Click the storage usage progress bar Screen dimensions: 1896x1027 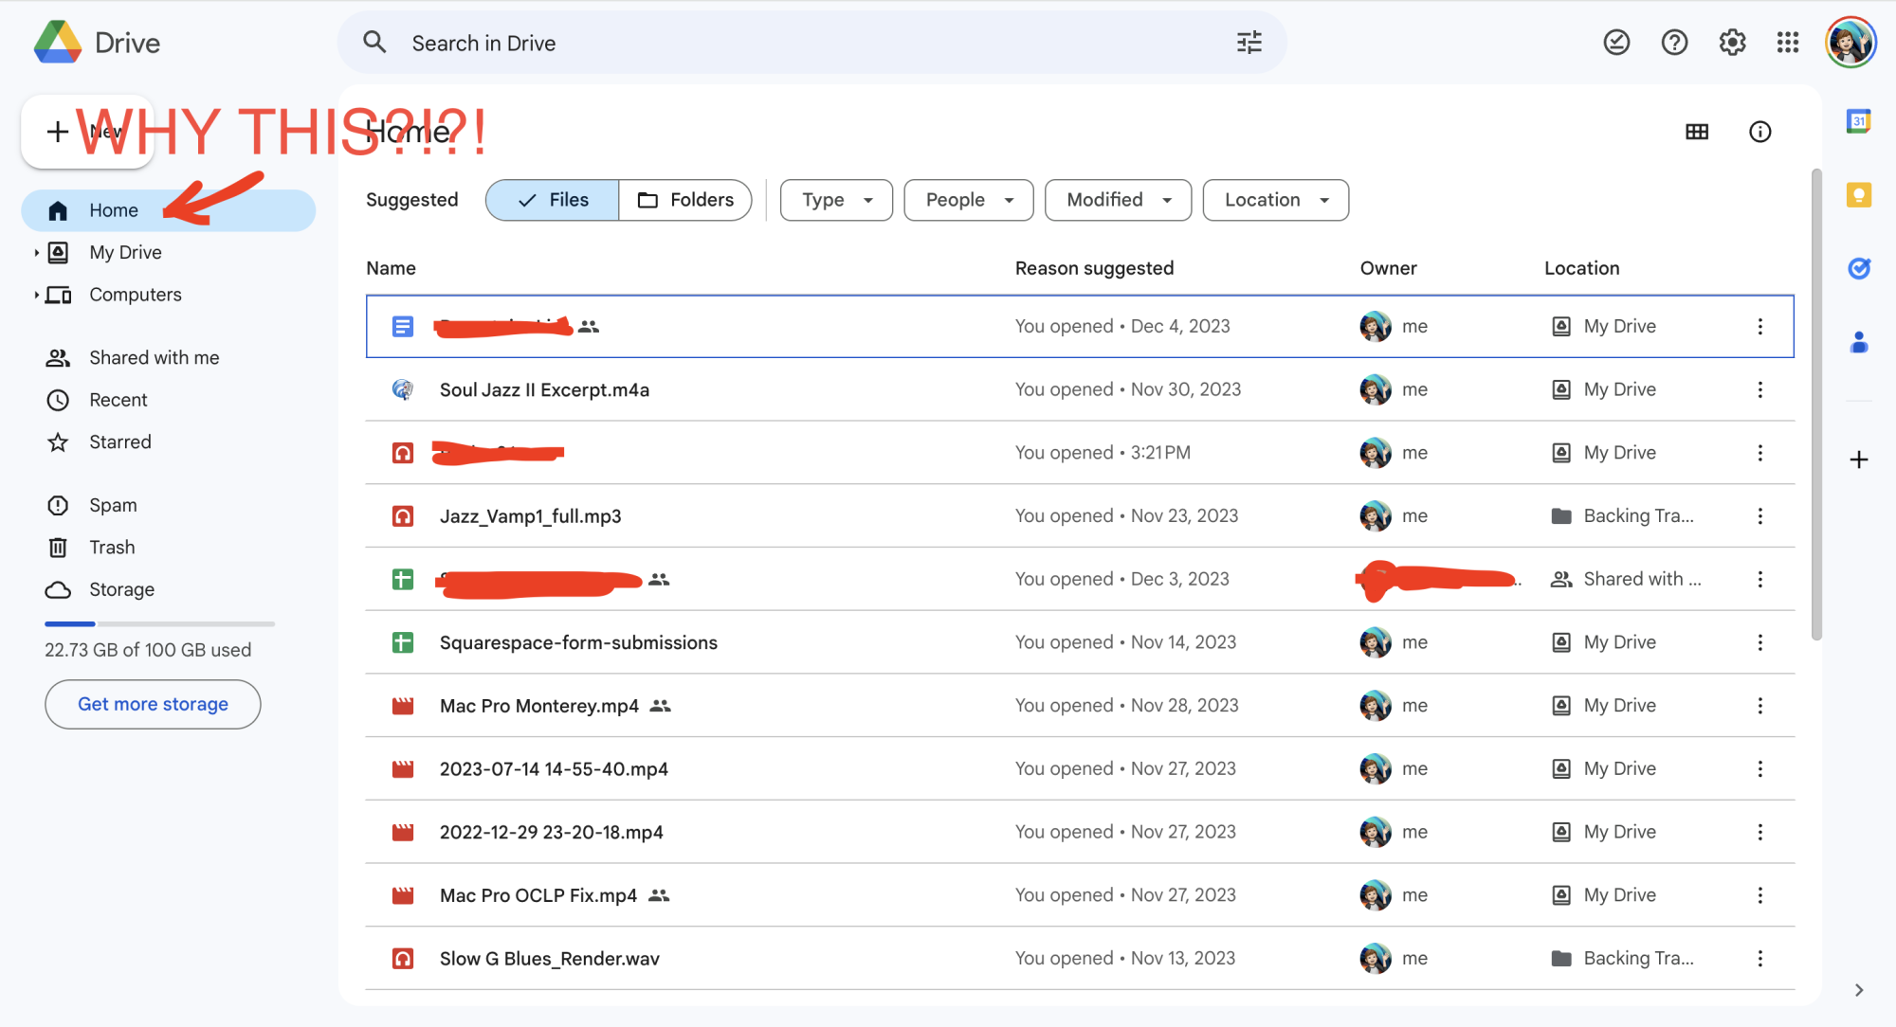(159, 623)
